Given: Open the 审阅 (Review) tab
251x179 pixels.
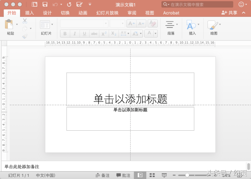Looking at the screenshot, I should [x=132, y=13].
